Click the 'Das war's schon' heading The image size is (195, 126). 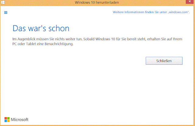point(41,28)
